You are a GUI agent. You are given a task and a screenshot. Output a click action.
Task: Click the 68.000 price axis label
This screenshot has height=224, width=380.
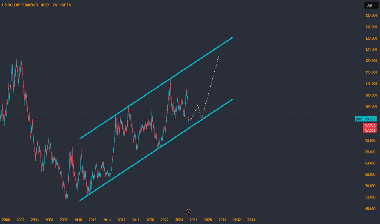371,209
